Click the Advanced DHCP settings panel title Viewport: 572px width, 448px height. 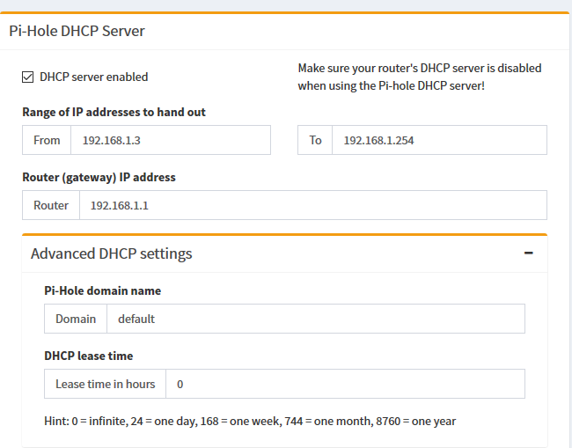pos(111,253)
